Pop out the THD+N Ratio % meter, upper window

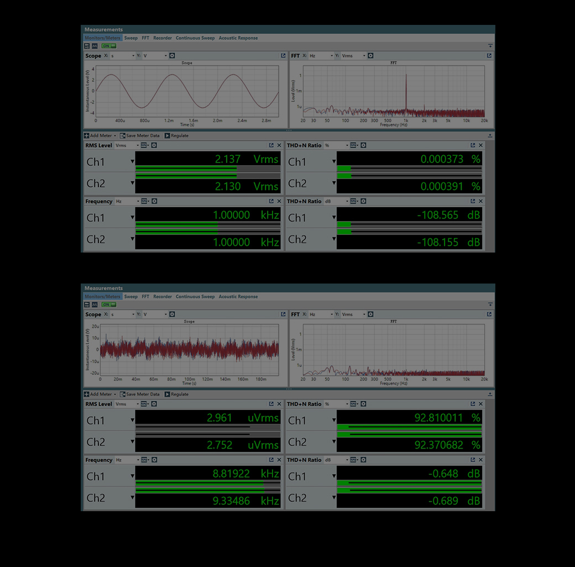[473, 145]
